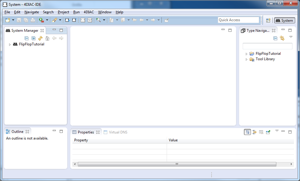Open the Edit menu
This screenshot has height=181, width=300.
17,12
